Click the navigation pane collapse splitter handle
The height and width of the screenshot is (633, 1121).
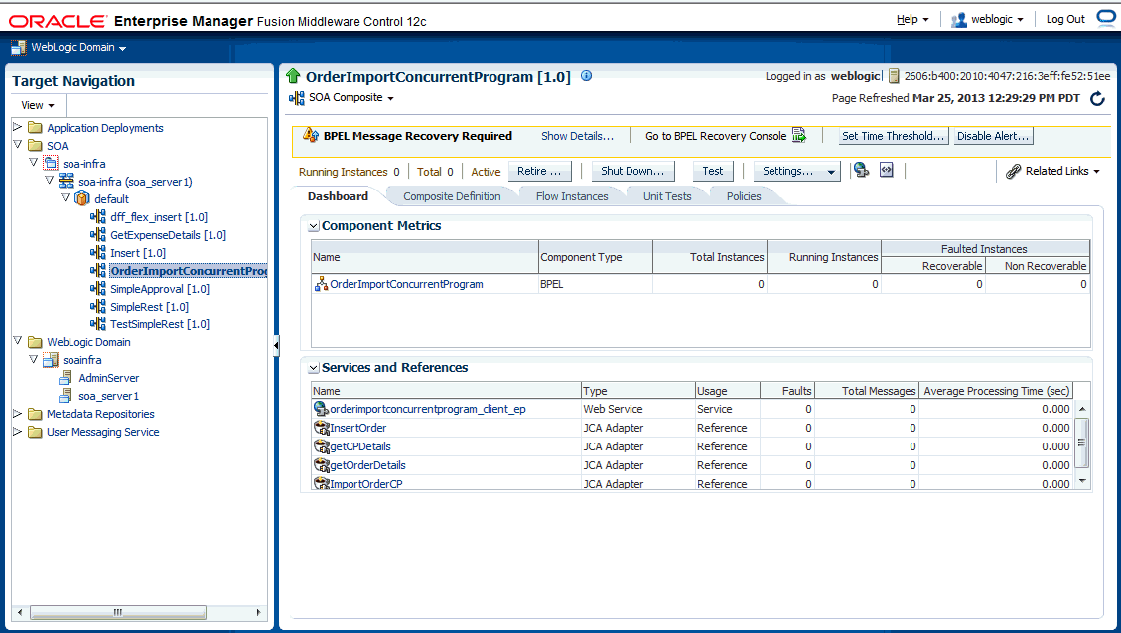pos(276,347)
